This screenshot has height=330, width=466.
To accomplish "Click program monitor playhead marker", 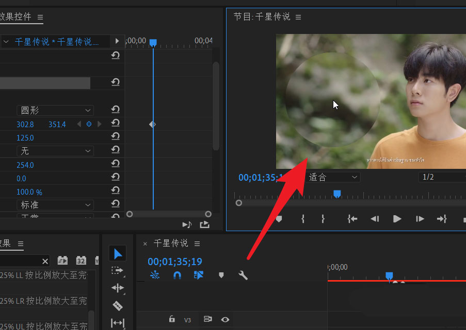I will point(337,194).
